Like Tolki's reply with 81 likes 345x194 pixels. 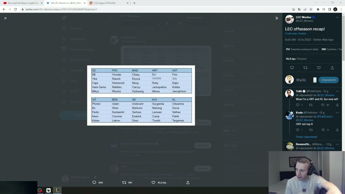point(323,105)
